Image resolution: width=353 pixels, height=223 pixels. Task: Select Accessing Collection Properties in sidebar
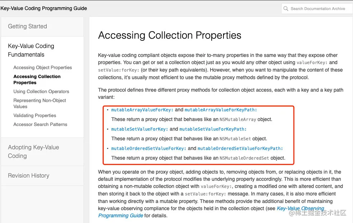click(37, 79)
